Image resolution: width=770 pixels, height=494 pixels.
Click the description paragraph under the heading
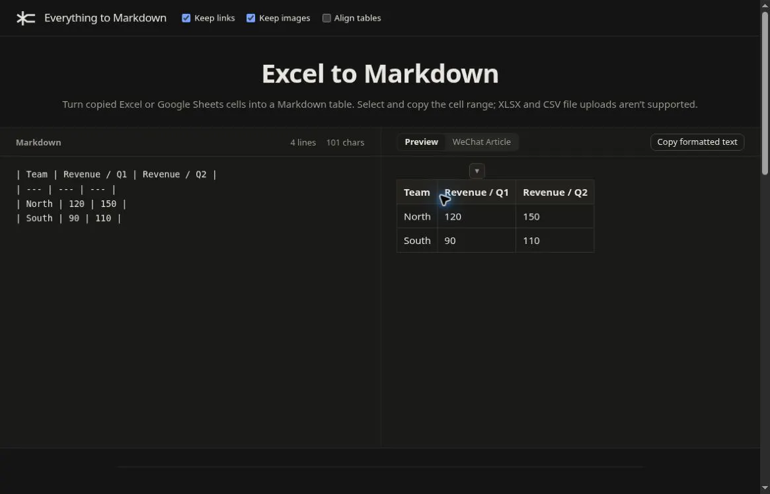(380, 104)
